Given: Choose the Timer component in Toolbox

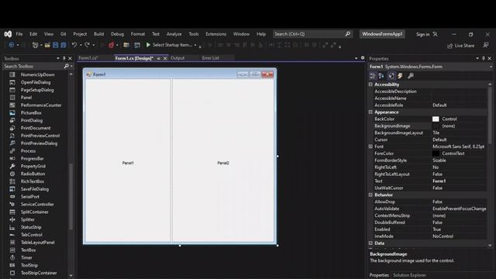Looking at the screenshot, I should pos(26,257).
